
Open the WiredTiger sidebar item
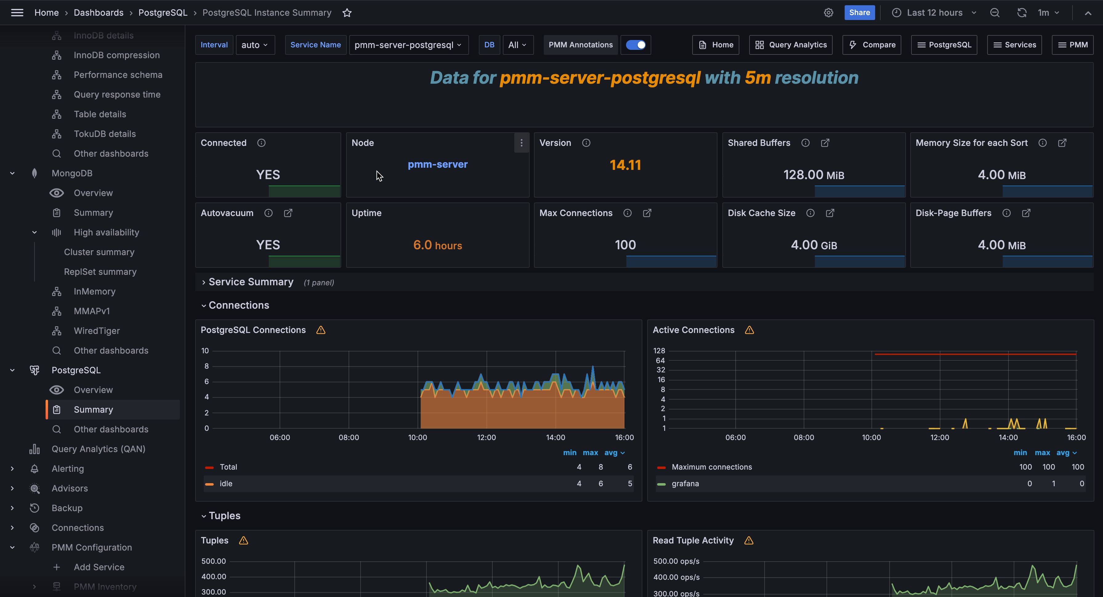coord(97,331)
